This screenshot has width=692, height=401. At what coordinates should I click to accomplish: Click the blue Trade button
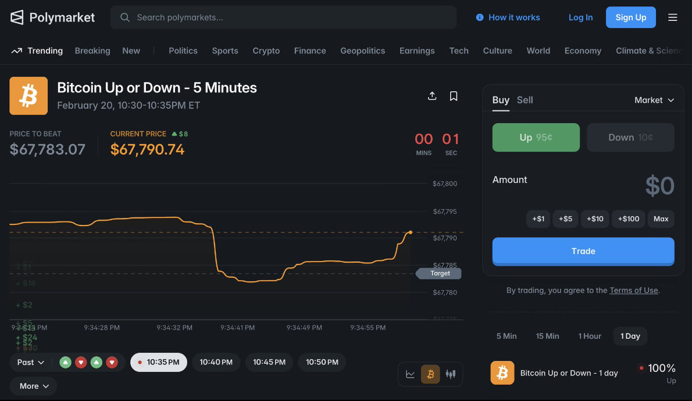[583, 251]
